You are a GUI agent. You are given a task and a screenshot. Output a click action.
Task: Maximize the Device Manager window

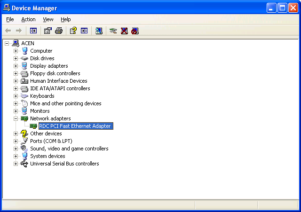[x=282, y=8]
